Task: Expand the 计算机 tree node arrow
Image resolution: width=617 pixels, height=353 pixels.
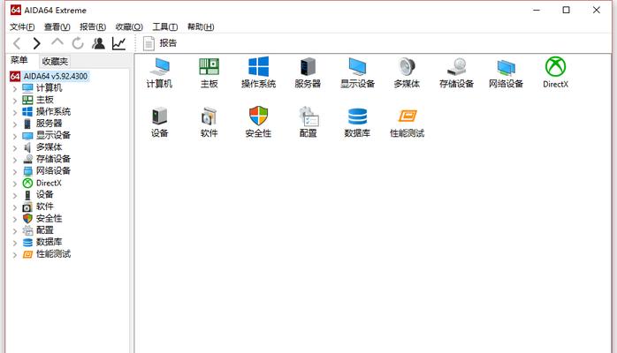Action: [x=15, y=89]
